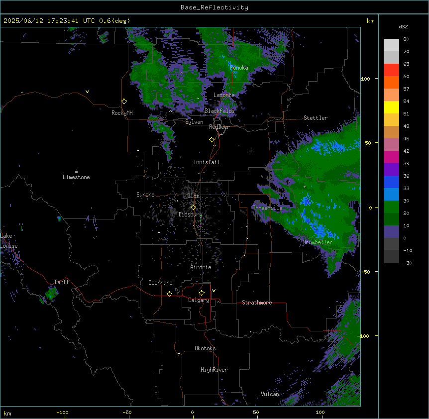The height and width of the screenshot is (419, 429).
Task: Select the Banff label
Action: point(62,282)
